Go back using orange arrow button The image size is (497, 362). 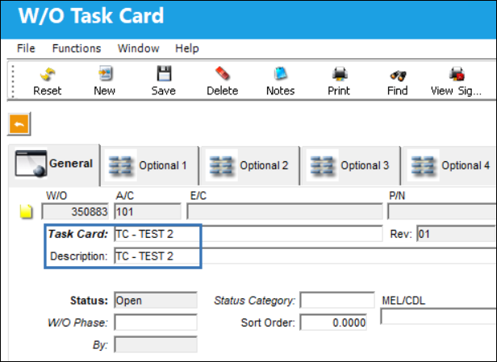(x=19, y=124)
